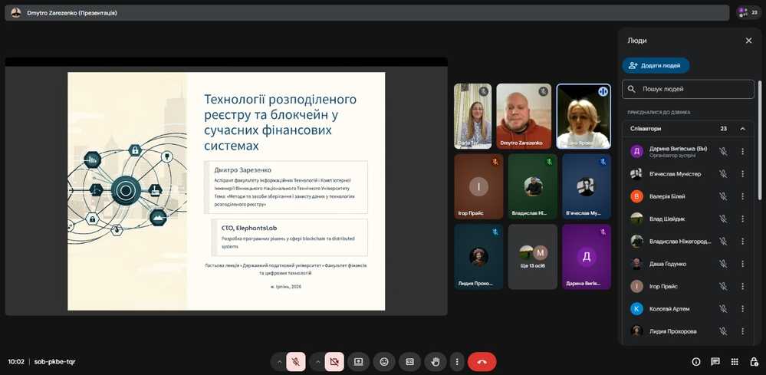Unmute your microphone
The width and height of the screenshot is (766, 375).
click(x=296, y=361)
